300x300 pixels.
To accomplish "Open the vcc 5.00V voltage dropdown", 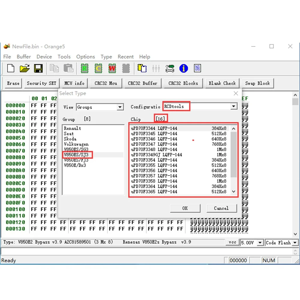I will point(260,243).
